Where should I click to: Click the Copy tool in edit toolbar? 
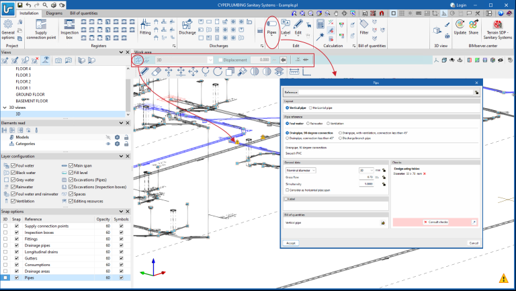230,71
